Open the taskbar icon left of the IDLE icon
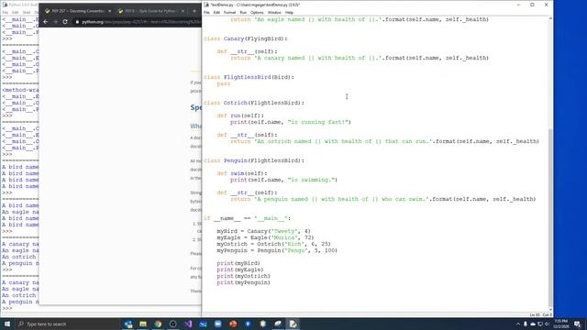 click(x=278, y=324)
